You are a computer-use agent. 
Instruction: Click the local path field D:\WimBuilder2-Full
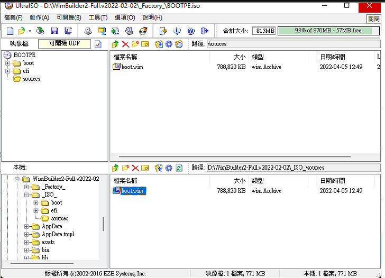[x=294, y=168]
